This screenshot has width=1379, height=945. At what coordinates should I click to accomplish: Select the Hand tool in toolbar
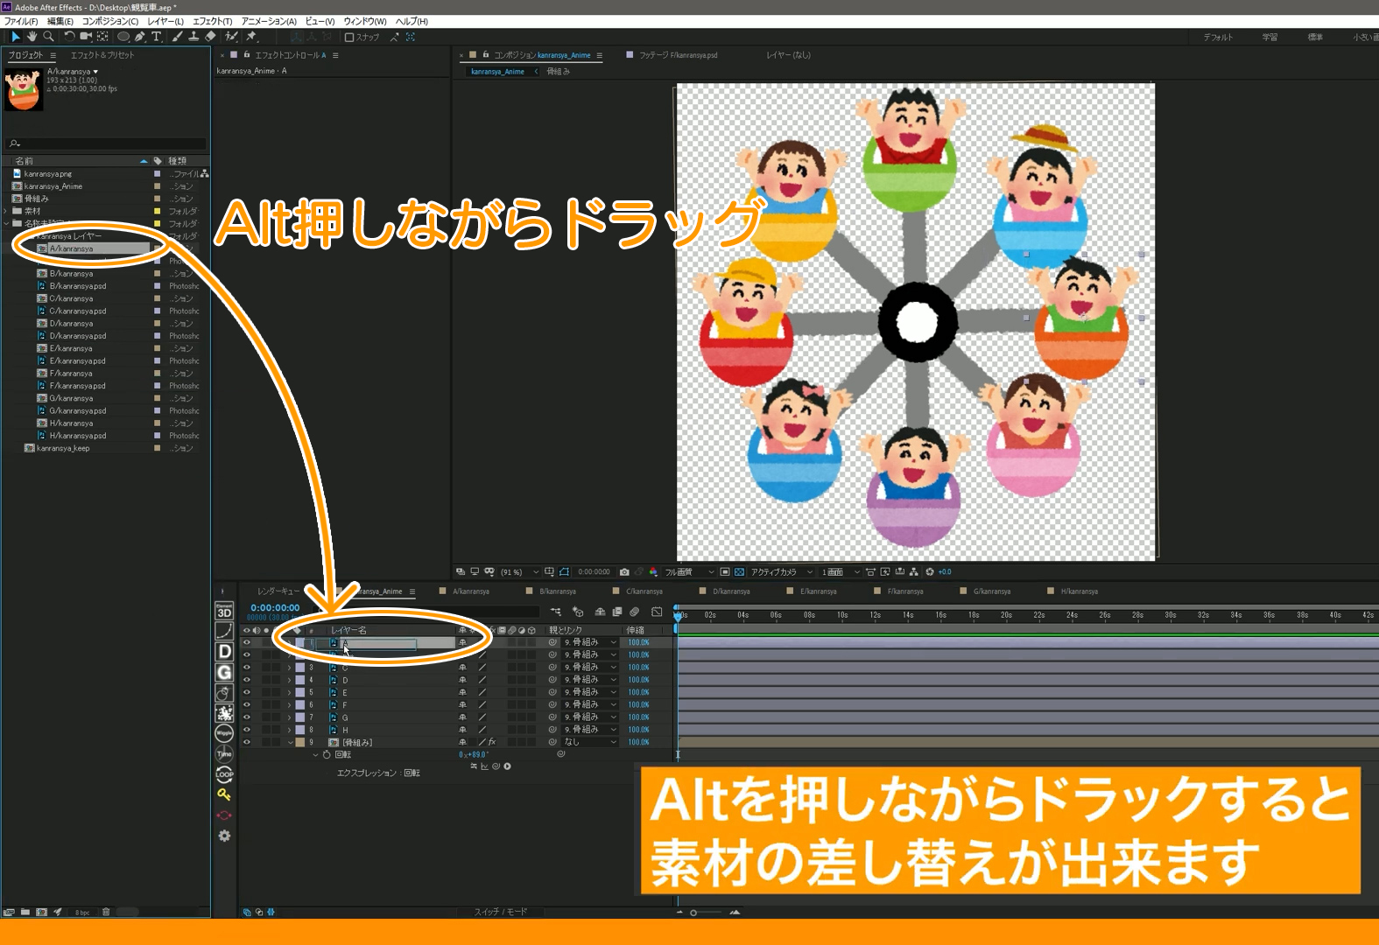32,37
